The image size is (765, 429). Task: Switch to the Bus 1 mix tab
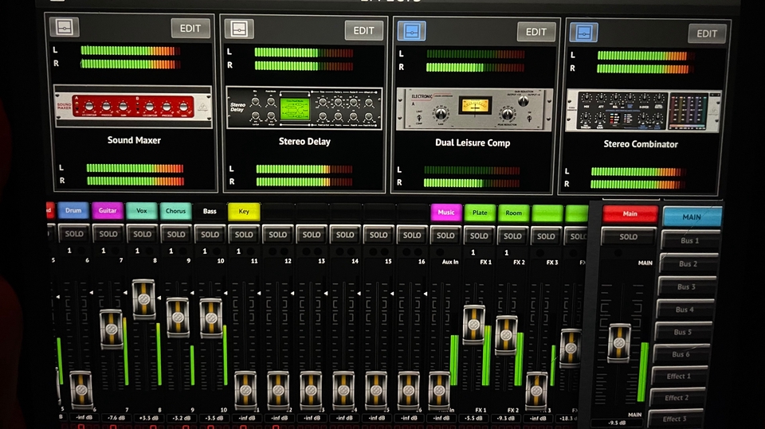tap(688, 241)
